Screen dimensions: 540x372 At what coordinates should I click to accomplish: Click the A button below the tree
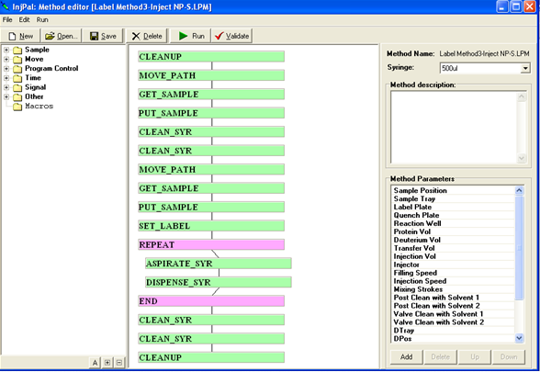click(x=95, y=362)
